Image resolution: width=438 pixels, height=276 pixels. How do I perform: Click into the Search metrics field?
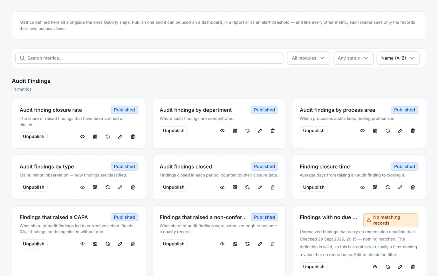(149, 58)
